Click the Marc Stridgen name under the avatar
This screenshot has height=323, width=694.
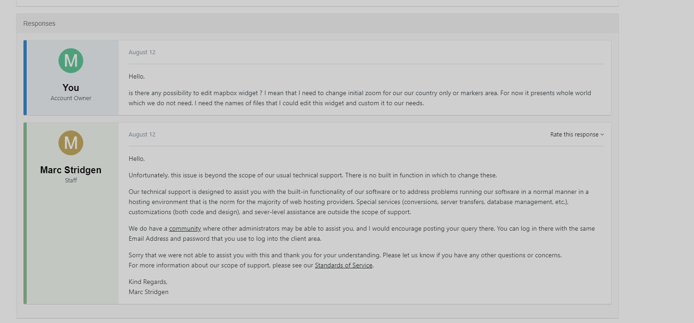click(71, 170)
